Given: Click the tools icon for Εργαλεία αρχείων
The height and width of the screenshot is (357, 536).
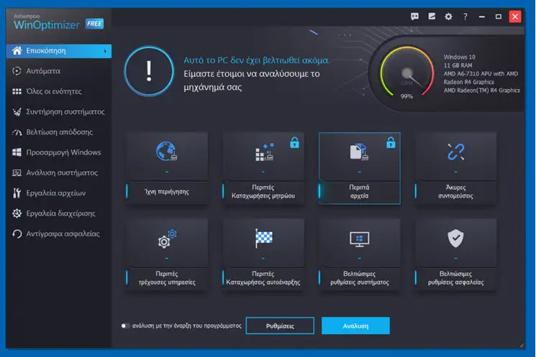Looking at the screenshot, I should [x=17, y=193].
